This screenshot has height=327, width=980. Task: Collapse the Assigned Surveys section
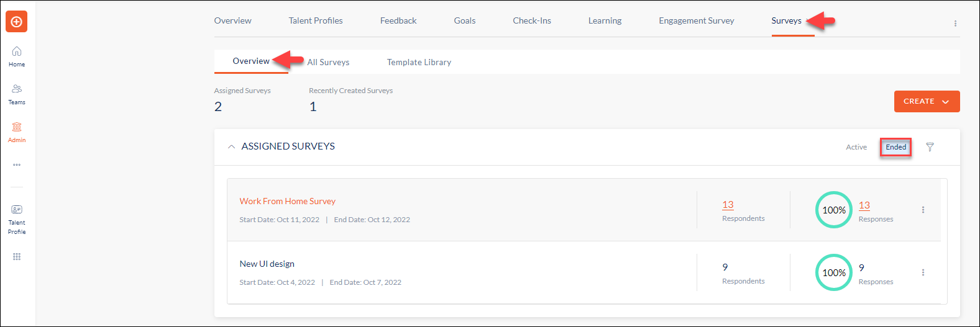[231, 147]
